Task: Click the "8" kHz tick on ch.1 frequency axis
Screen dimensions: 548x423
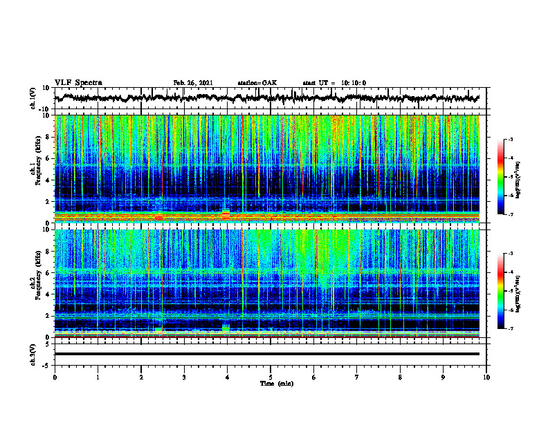Action: point(48,137)
